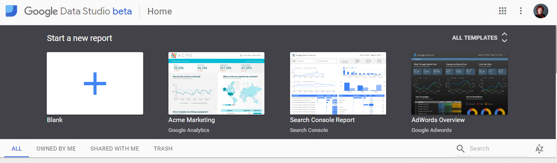Click the Google Data Studio logo icon
This screenshot has width=557, height=163.
point(11,11)
